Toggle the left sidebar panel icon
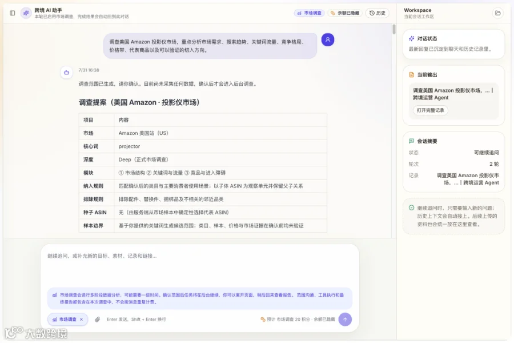The height and width of the screenshot is (343, 514). (13, 13)
